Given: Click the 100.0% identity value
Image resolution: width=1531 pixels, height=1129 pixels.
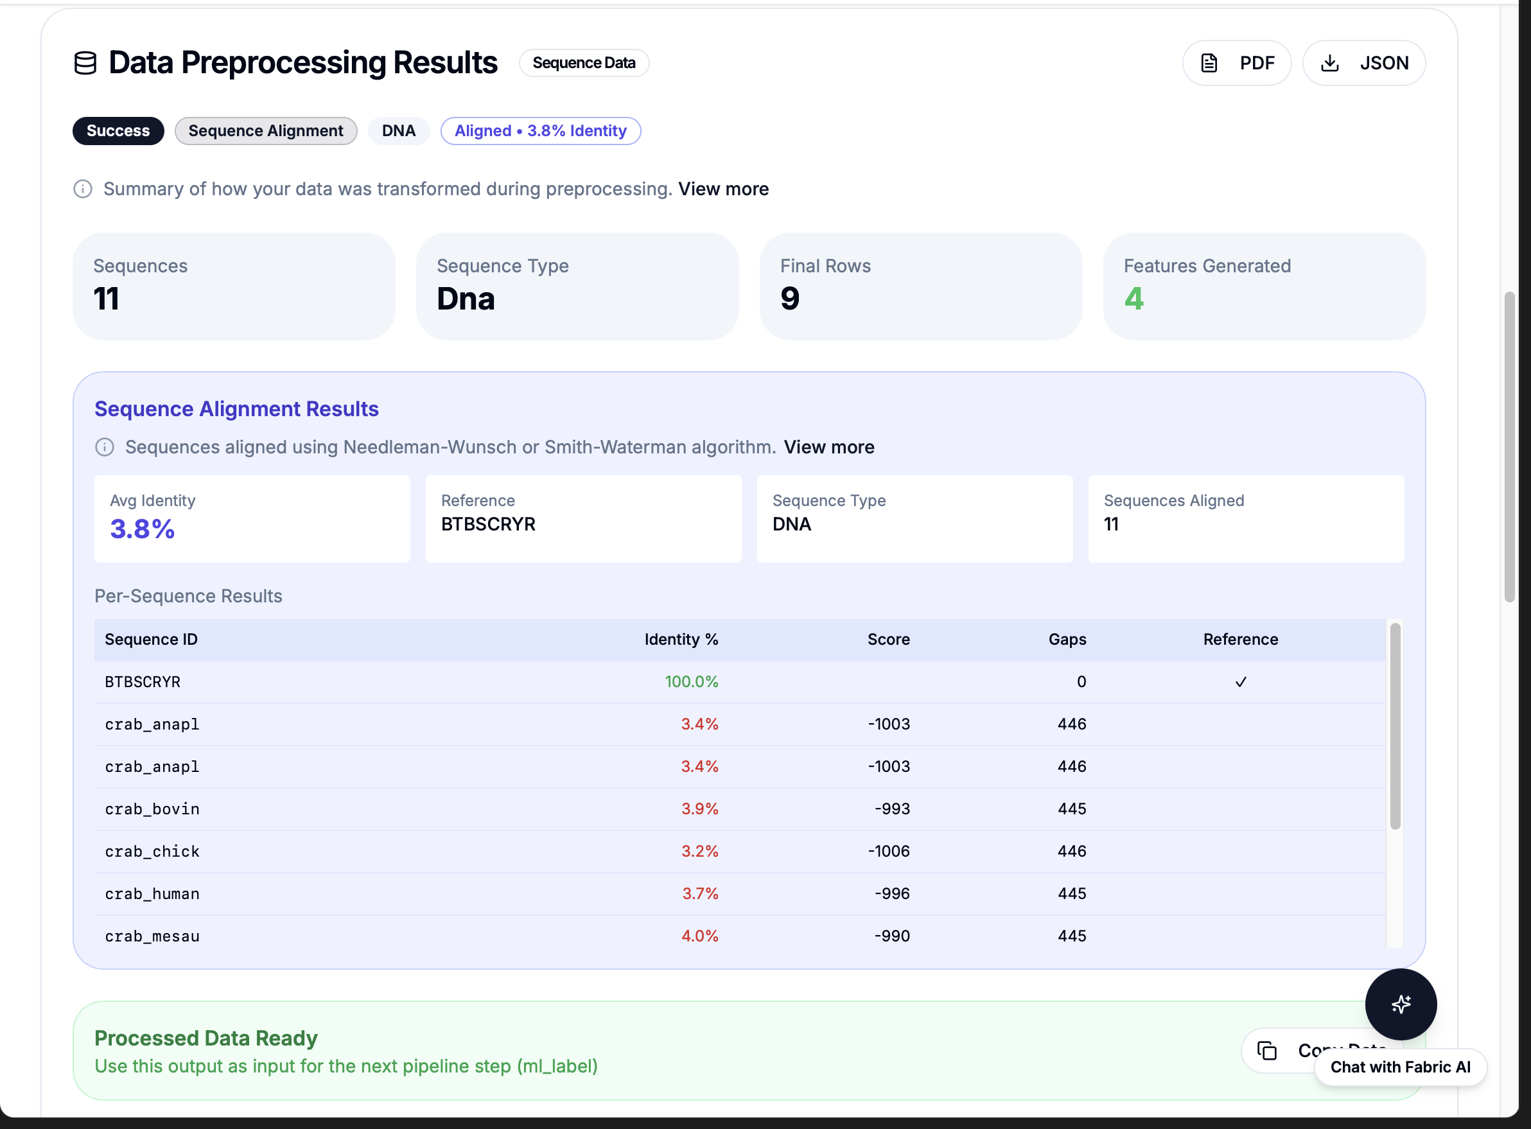Looking at the screenshot, I should coord(691,682).
